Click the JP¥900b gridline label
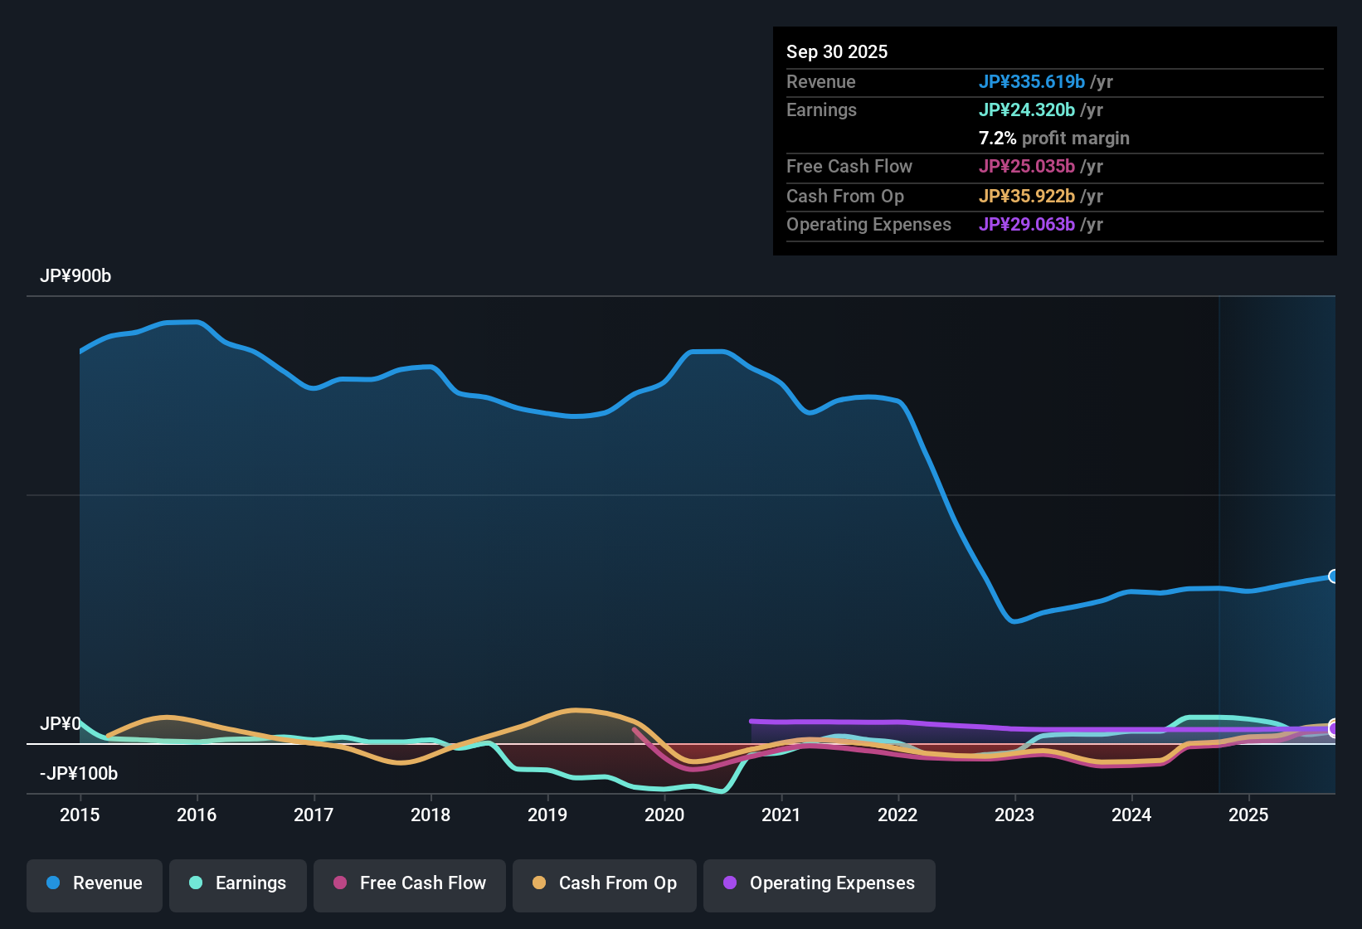The image size is (1362, 929). [x=75, y=276]
